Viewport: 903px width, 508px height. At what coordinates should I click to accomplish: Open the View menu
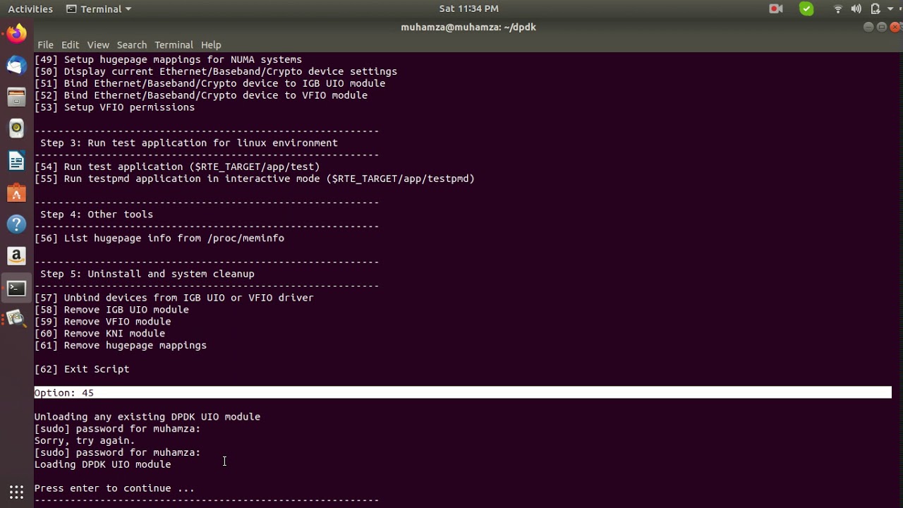[98, 44]
